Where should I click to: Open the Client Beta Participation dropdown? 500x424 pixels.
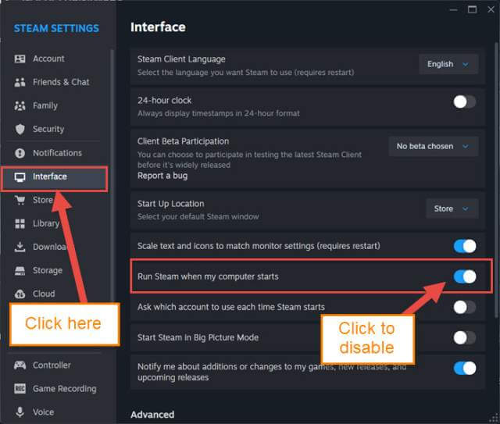434,146
